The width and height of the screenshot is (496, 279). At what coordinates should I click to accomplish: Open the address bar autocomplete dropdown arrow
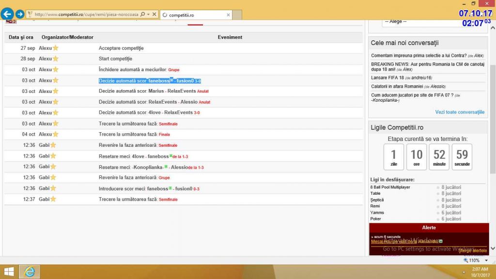(148, 15)
